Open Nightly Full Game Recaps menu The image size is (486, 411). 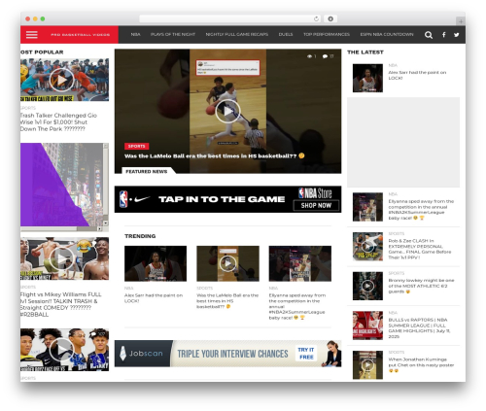237,34
